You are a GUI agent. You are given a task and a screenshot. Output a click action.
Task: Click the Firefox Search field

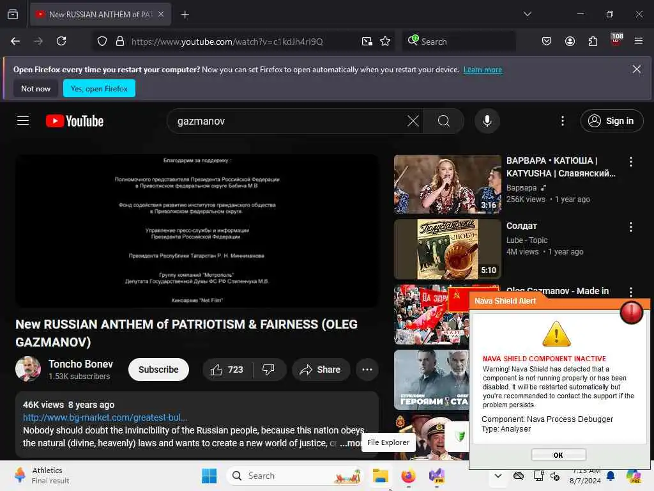tap(459, 42)
